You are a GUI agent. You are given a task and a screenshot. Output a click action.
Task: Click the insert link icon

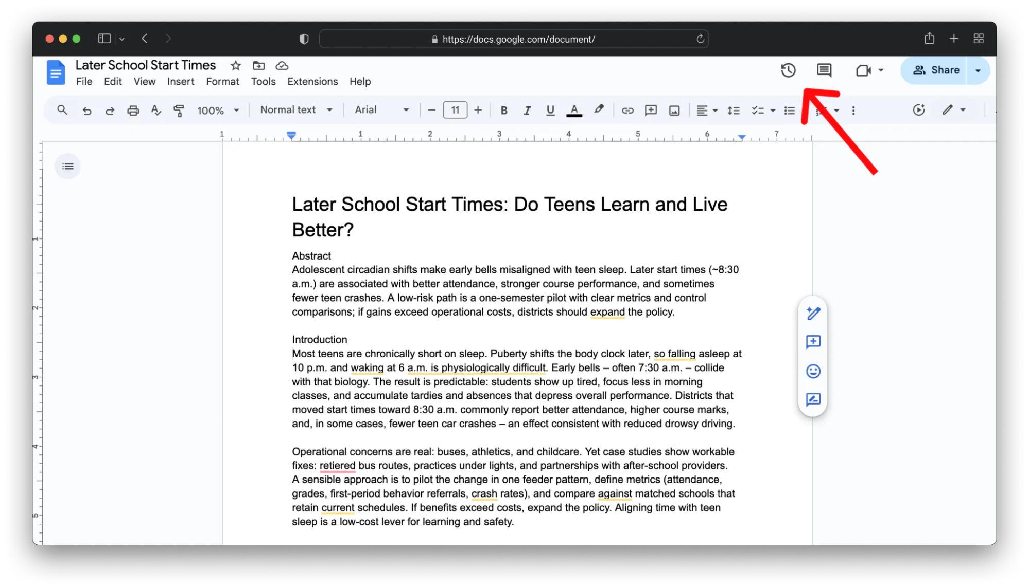[x=627, y=111]
